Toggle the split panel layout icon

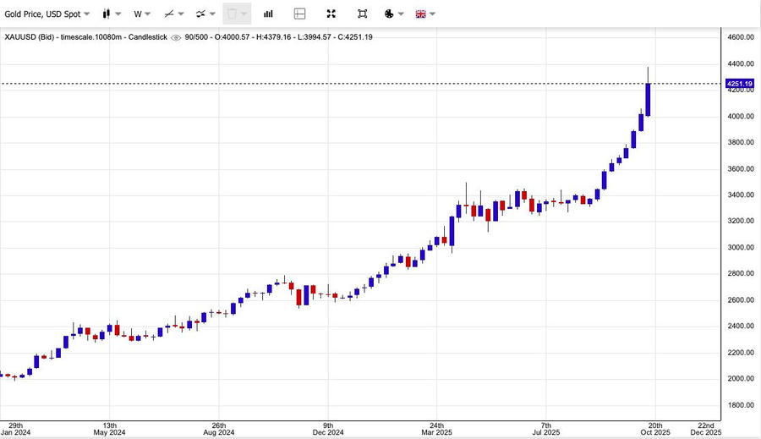click(299, 14)
